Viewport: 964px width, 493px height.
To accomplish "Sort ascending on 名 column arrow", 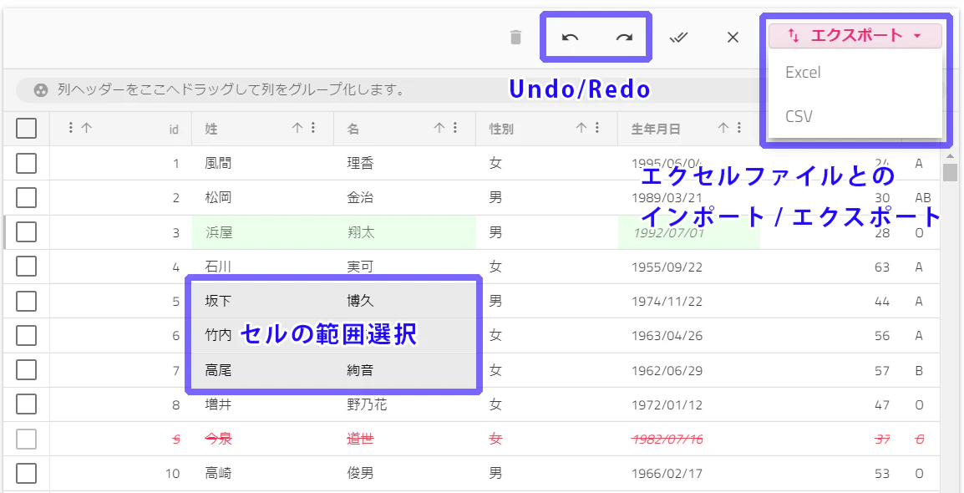I will pos(439,128).
